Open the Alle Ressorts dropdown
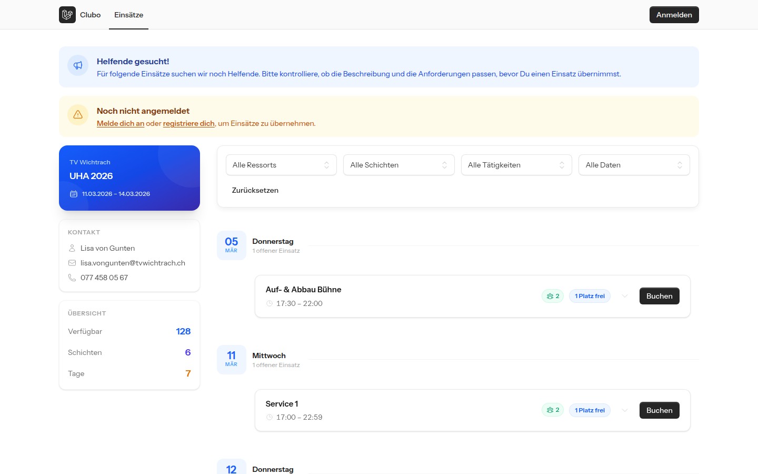 [x=281, y=165]
